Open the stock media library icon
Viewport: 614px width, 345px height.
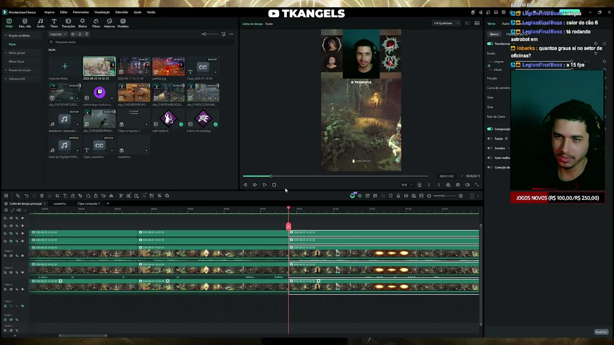24,23
